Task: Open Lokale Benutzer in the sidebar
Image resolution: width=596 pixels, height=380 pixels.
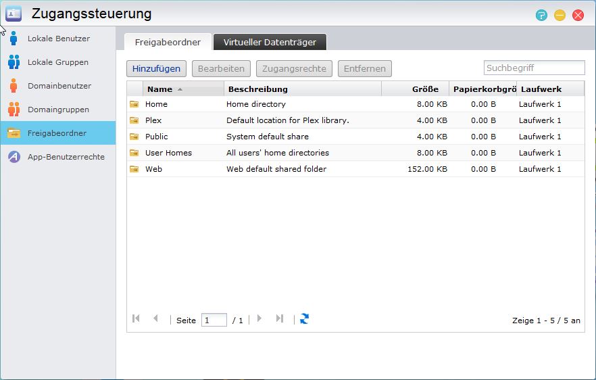Action: pyautogui.click(x=58, y=39)
